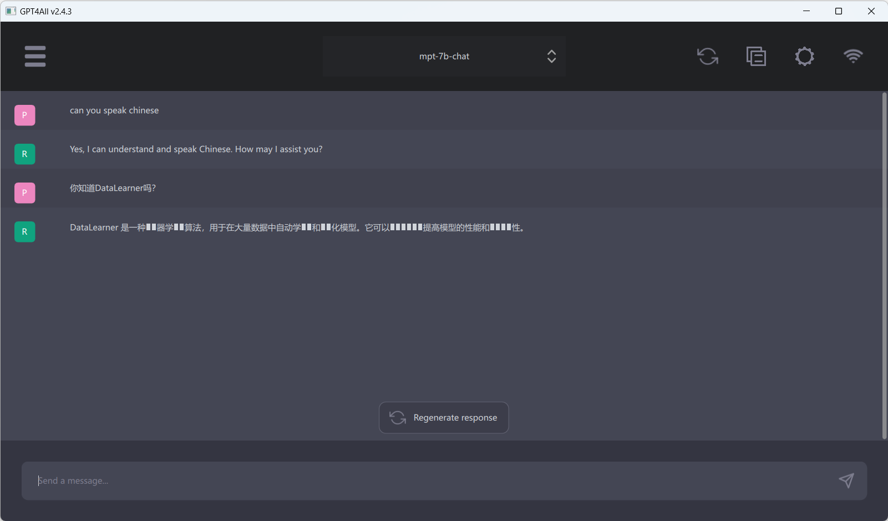Open network settings via the wifi icon

[853, 56]
